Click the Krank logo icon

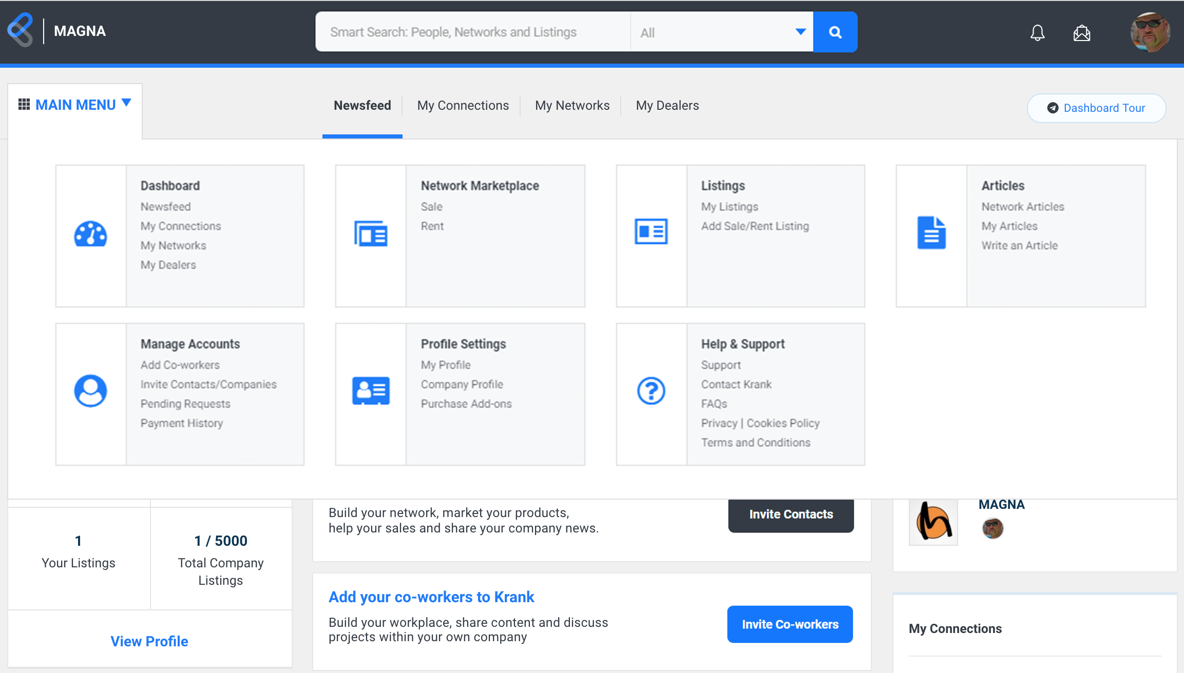(x=21, y=30)
